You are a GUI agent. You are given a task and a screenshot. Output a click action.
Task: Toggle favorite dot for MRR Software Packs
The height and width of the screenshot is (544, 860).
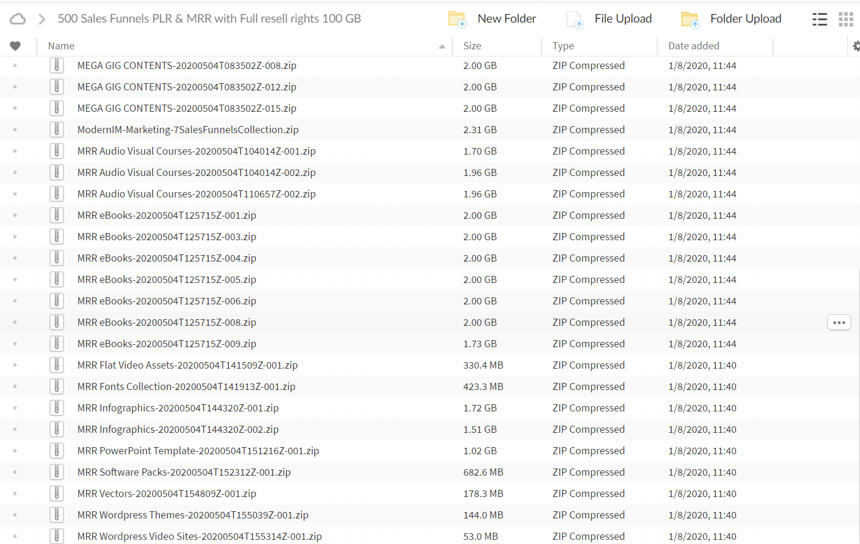point(15,472)
